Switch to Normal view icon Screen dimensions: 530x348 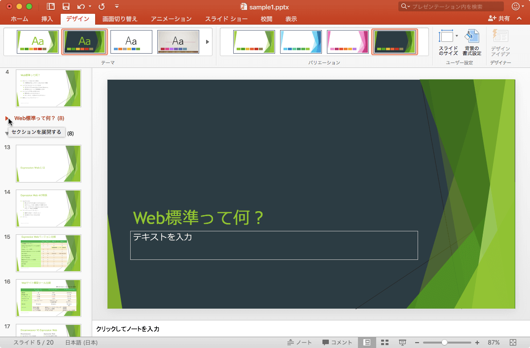tap(367, 342)
